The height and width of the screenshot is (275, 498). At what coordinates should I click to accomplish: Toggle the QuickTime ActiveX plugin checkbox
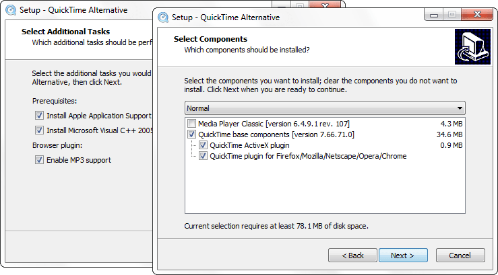tap(203, 145)
